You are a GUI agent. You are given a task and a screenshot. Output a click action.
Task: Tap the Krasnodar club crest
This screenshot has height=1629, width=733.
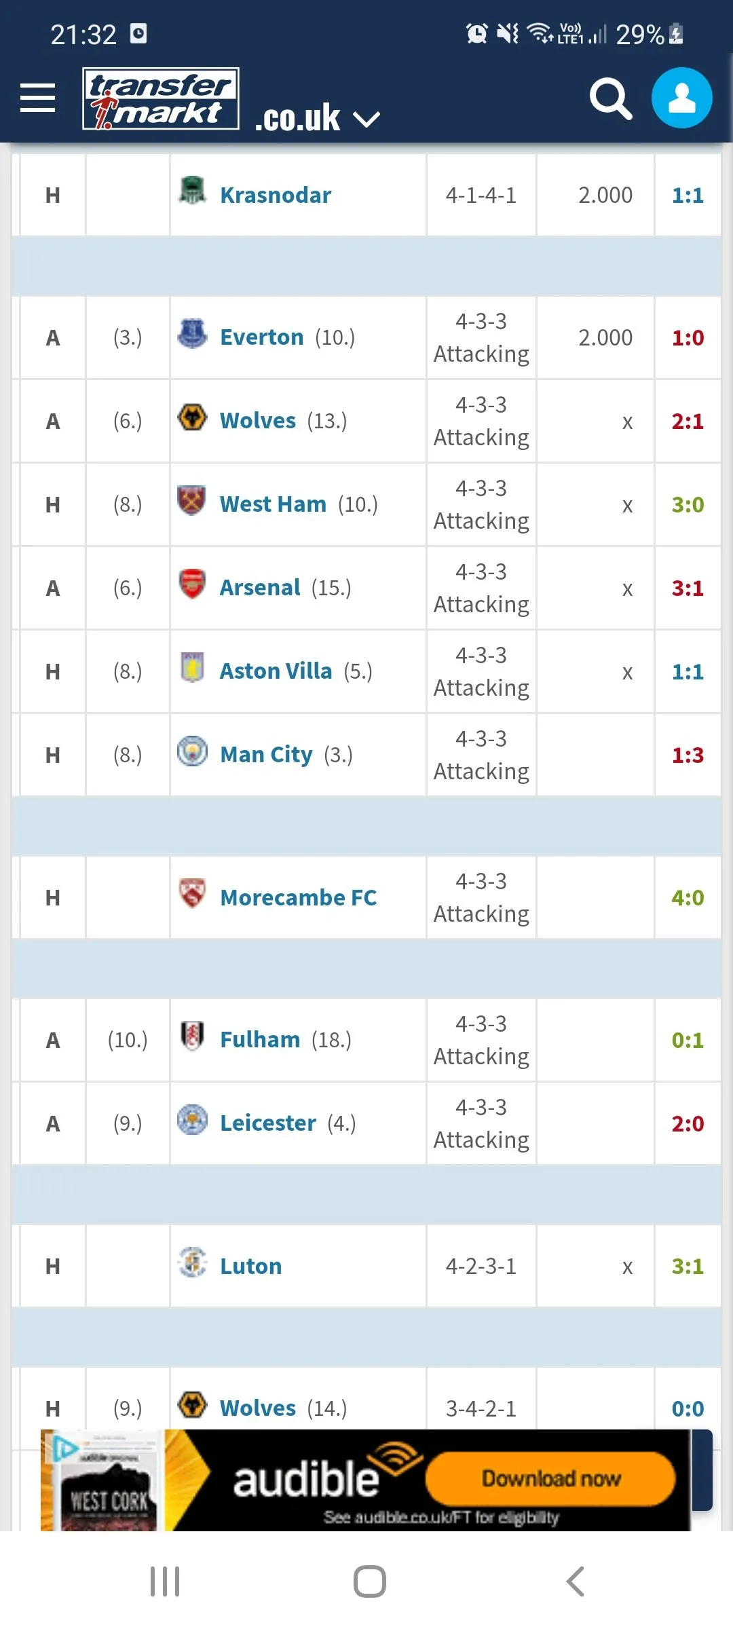click(x=192, y=191)
